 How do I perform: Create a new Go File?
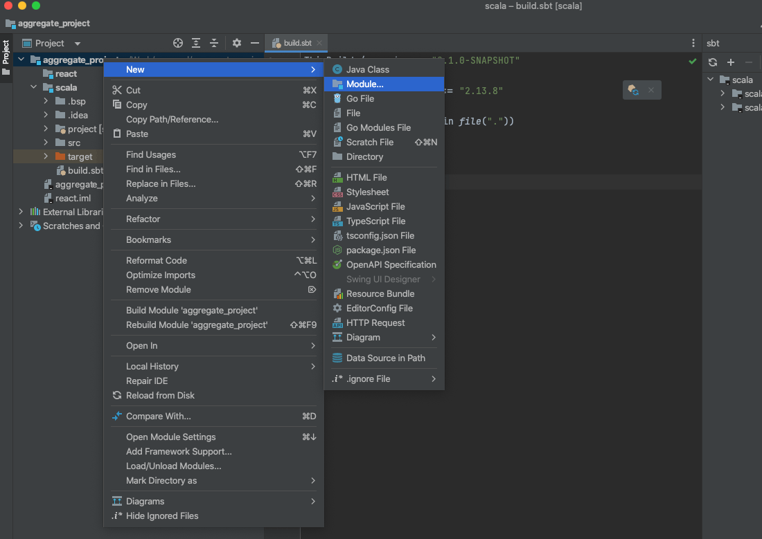(x=384, y=98)
